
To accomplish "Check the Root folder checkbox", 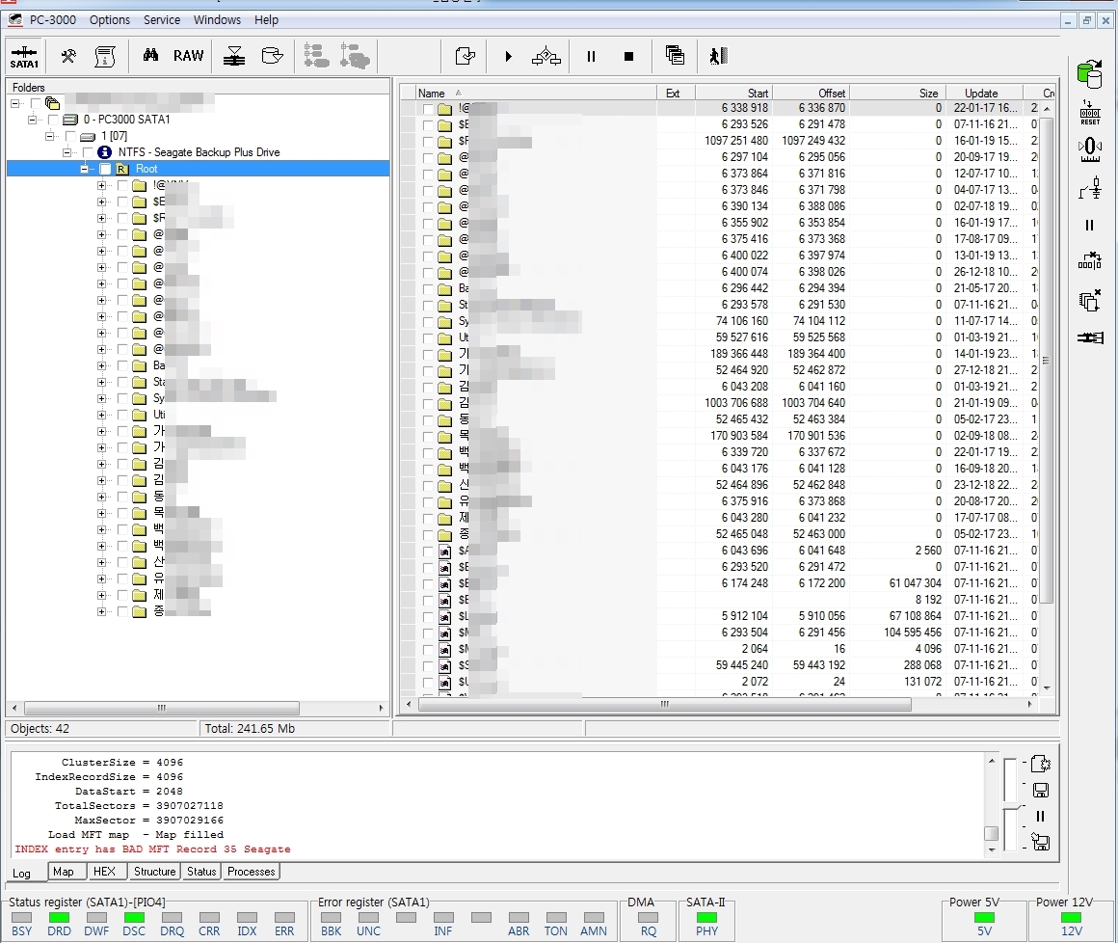I will 105,169.
